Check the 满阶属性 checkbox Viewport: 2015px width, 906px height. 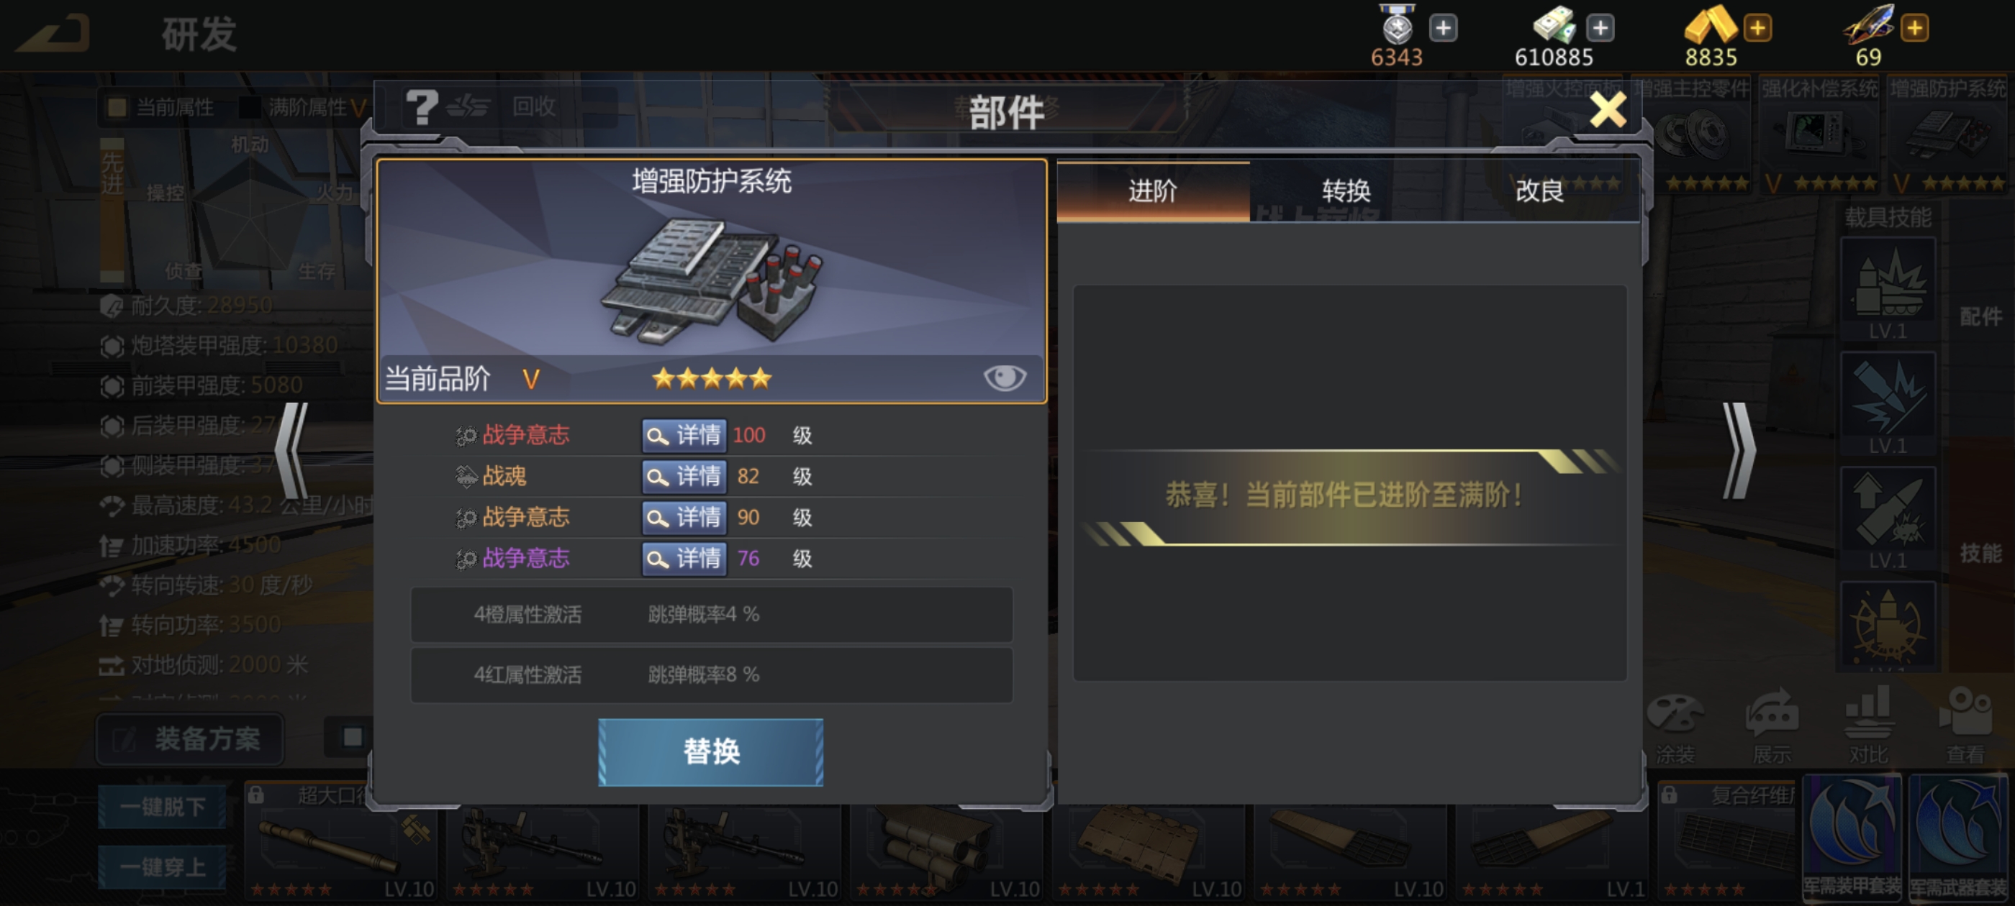point(250,108)
